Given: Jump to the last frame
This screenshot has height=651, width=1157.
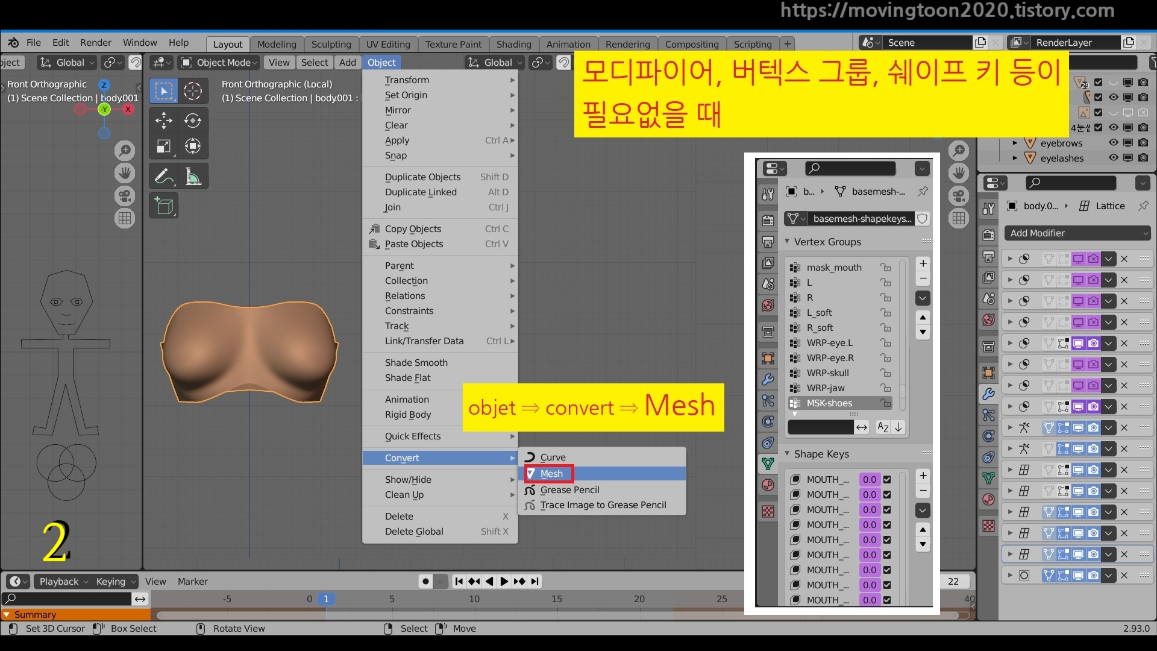Looking at the screenshot, I should point(535,582).
